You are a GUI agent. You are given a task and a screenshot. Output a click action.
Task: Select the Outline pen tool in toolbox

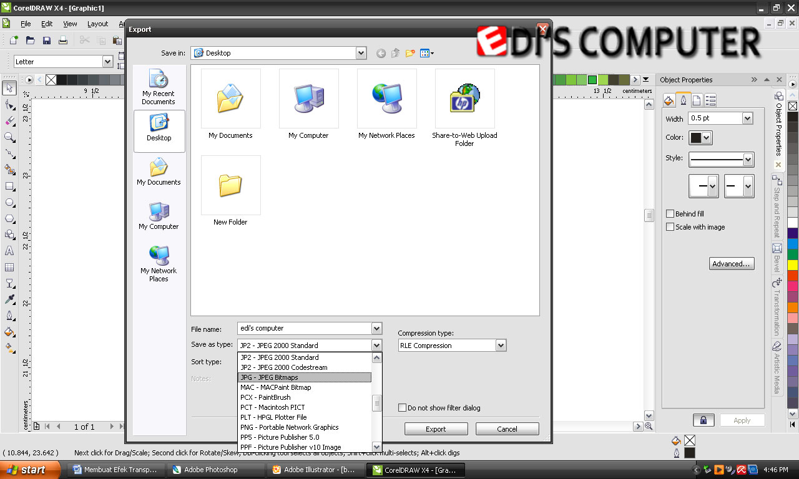(9, 316)
